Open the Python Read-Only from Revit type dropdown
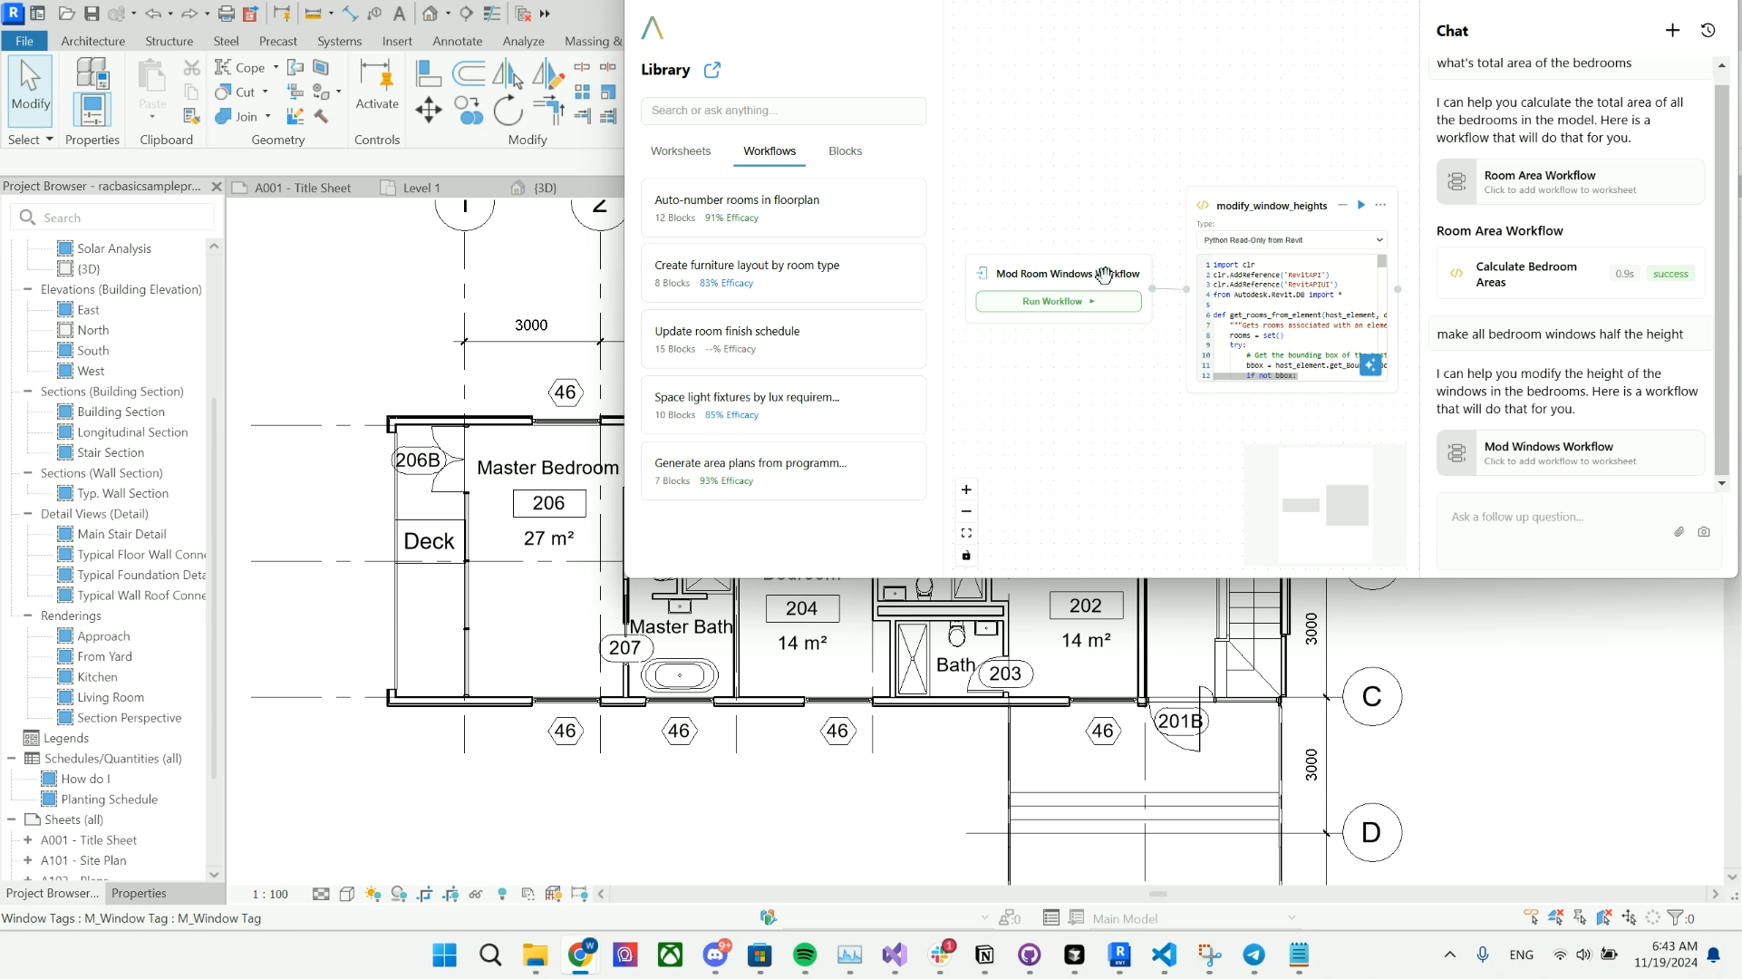The height and width of the screenshot is (979, 1742). point(1292,240)
